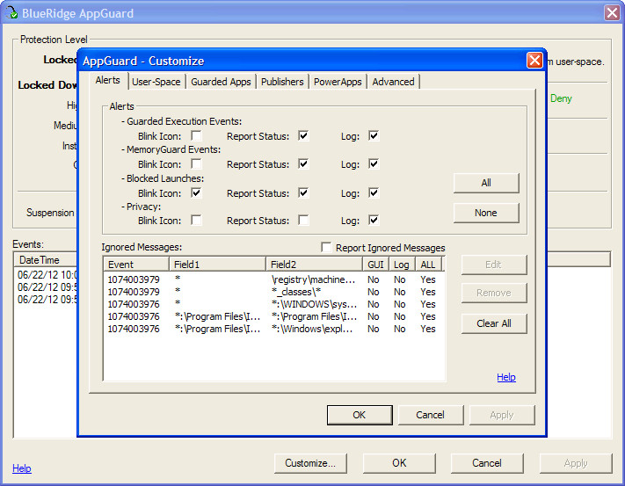Enable Report Ignored Messages checkbox
This screenshot has width=625, height=486.
coord(326,247)
